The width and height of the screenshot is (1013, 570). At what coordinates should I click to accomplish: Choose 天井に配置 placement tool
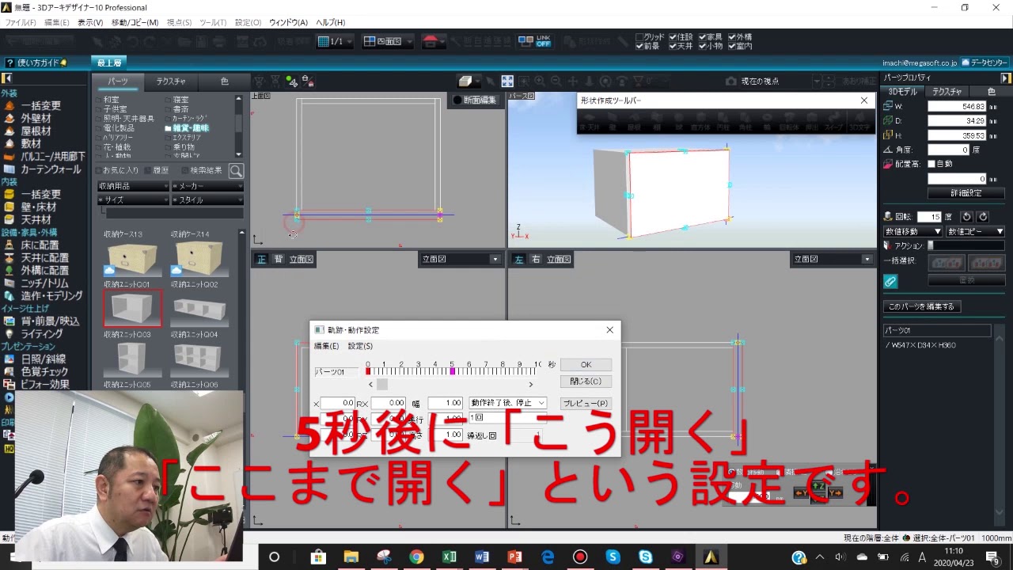pos(44,258)
